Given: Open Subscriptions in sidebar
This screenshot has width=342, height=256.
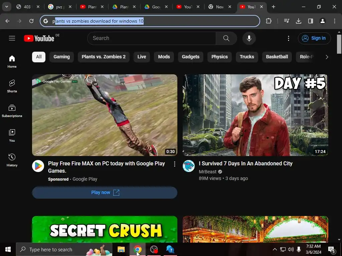Looking at the screenshot, I should [x=12, y=111].
